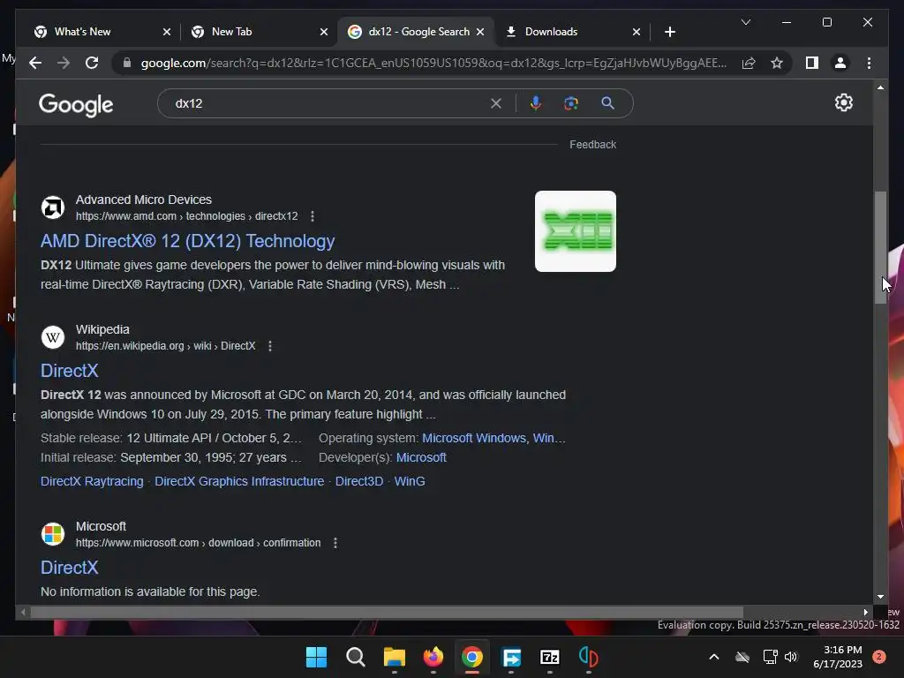Screen dimensions: 904x678
Task: Open Chrome's three-dot menu
Action: coord(869,63)
